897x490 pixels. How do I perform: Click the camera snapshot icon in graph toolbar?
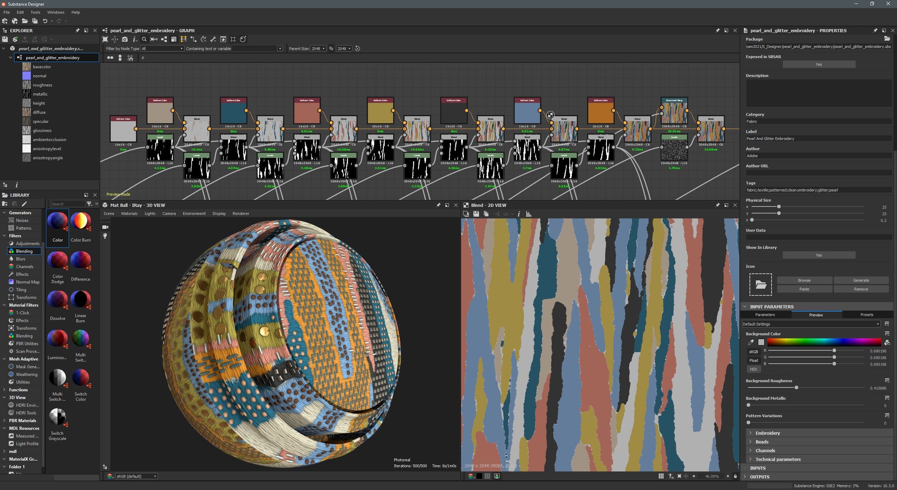(x=125, y=39)
